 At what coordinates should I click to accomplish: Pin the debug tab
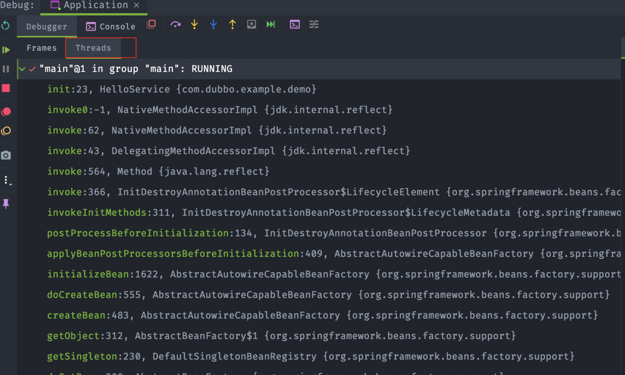[x=6, y=204]
